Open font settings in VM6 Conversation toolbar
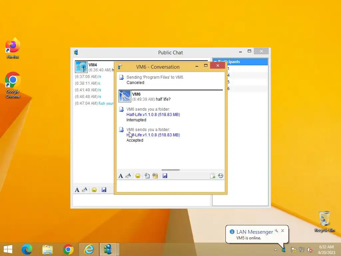 coord(121,176)
